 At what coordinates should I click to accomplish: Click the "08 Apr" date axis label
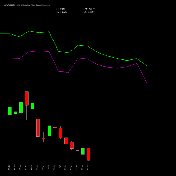pyautogui.click(x=26, y=168)
